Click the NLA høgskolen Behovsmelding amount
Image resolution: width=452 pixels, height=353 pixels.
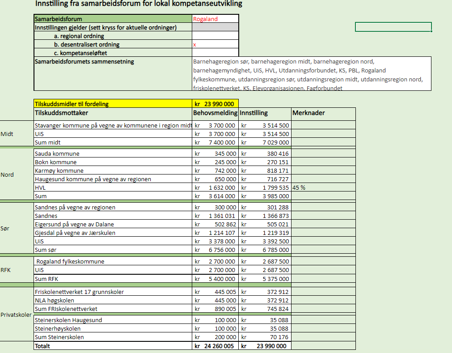[x=215, y=300]
